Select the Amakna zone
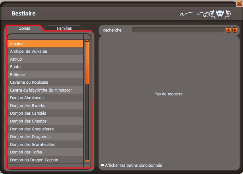243x174 pixels. [x=45, y=44]
